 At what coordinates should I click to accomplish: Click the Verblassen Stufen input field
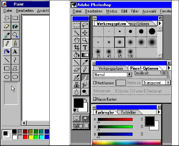click(121, 83)
